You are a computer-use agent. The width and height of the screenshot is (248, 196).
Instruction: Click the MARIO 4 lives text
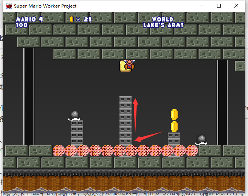pyautogui.click(x=29, y=19)
